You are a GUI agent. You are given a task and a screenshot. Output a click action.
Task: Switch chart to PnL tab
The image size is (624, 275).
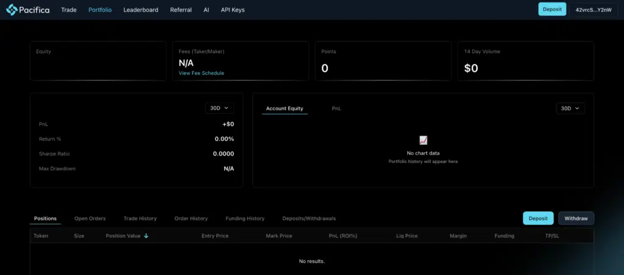pyautogui.click(x=336, y=108)
